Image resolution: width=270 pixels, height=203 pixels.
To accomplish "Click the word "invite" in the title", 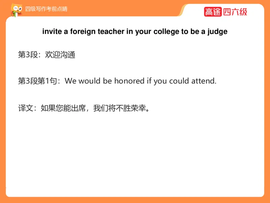I will 50,32.
